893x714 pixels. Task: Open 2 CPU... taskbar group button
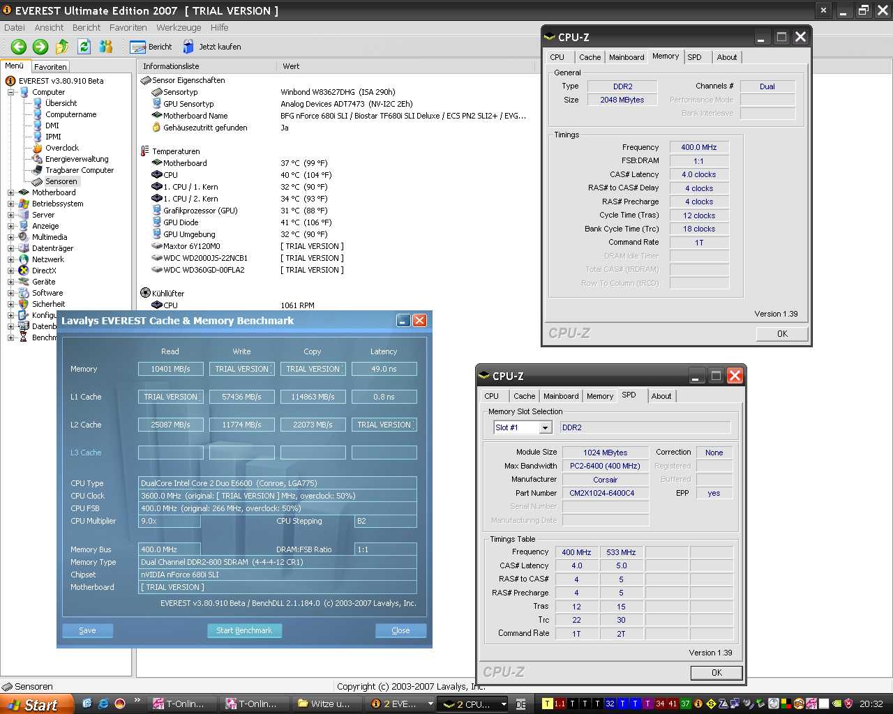click(x=474, y=704)
